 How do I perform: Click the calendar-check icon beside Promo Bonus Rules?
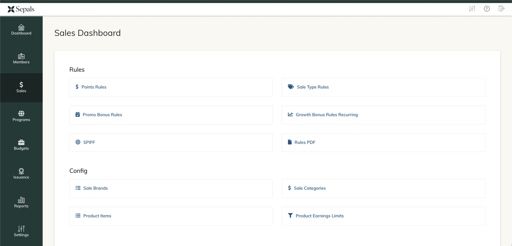(x=77, y=115)
